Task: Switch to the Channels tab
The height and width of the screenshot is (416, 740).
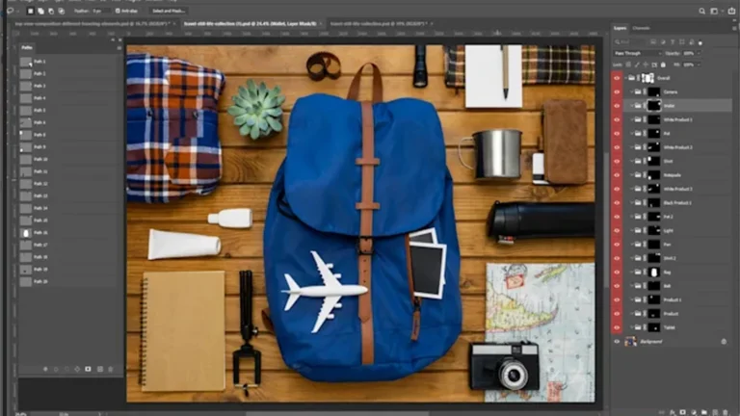Action: [x=641, y=28]
